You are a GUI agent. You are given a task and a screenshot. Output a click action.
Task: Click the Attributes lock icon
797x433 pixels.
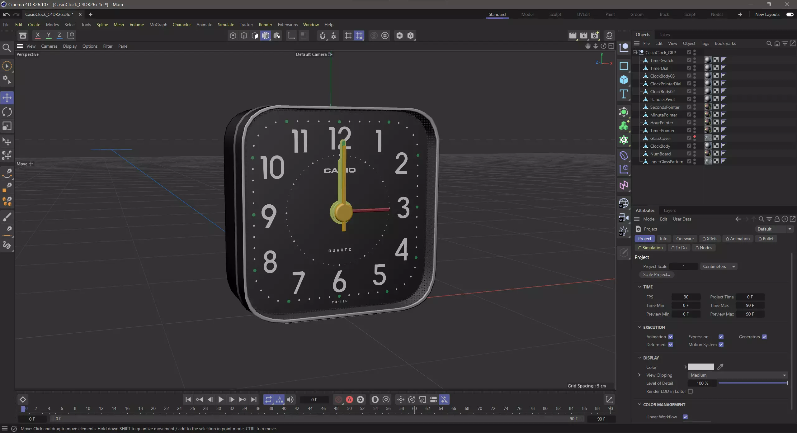click(777, 219)
